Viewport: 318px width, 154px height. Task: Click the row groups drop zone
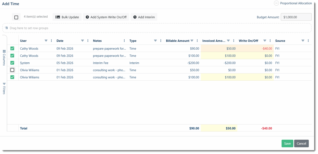pos(157,28)
